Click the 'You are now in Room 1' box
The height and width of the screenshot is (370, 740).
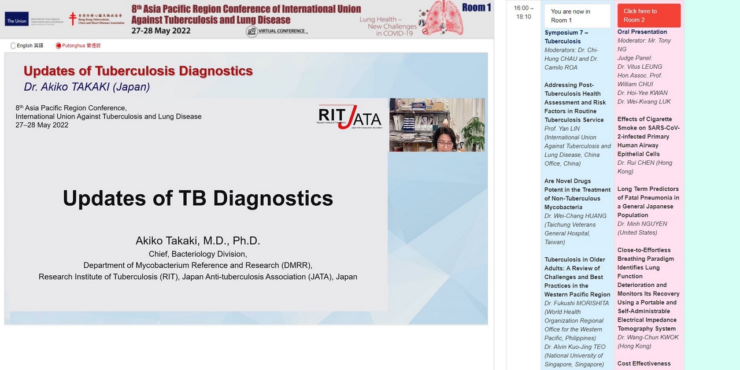tap(577, 16)
